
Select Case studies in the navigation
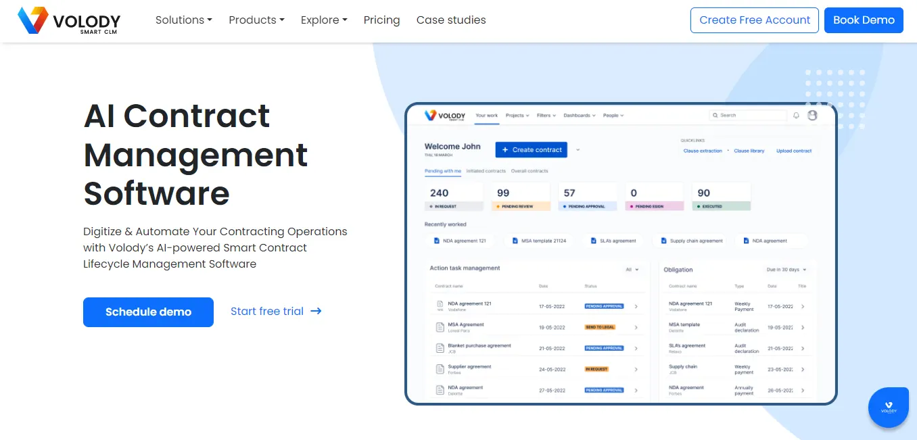pyautogui.click(x=450, y=20)
